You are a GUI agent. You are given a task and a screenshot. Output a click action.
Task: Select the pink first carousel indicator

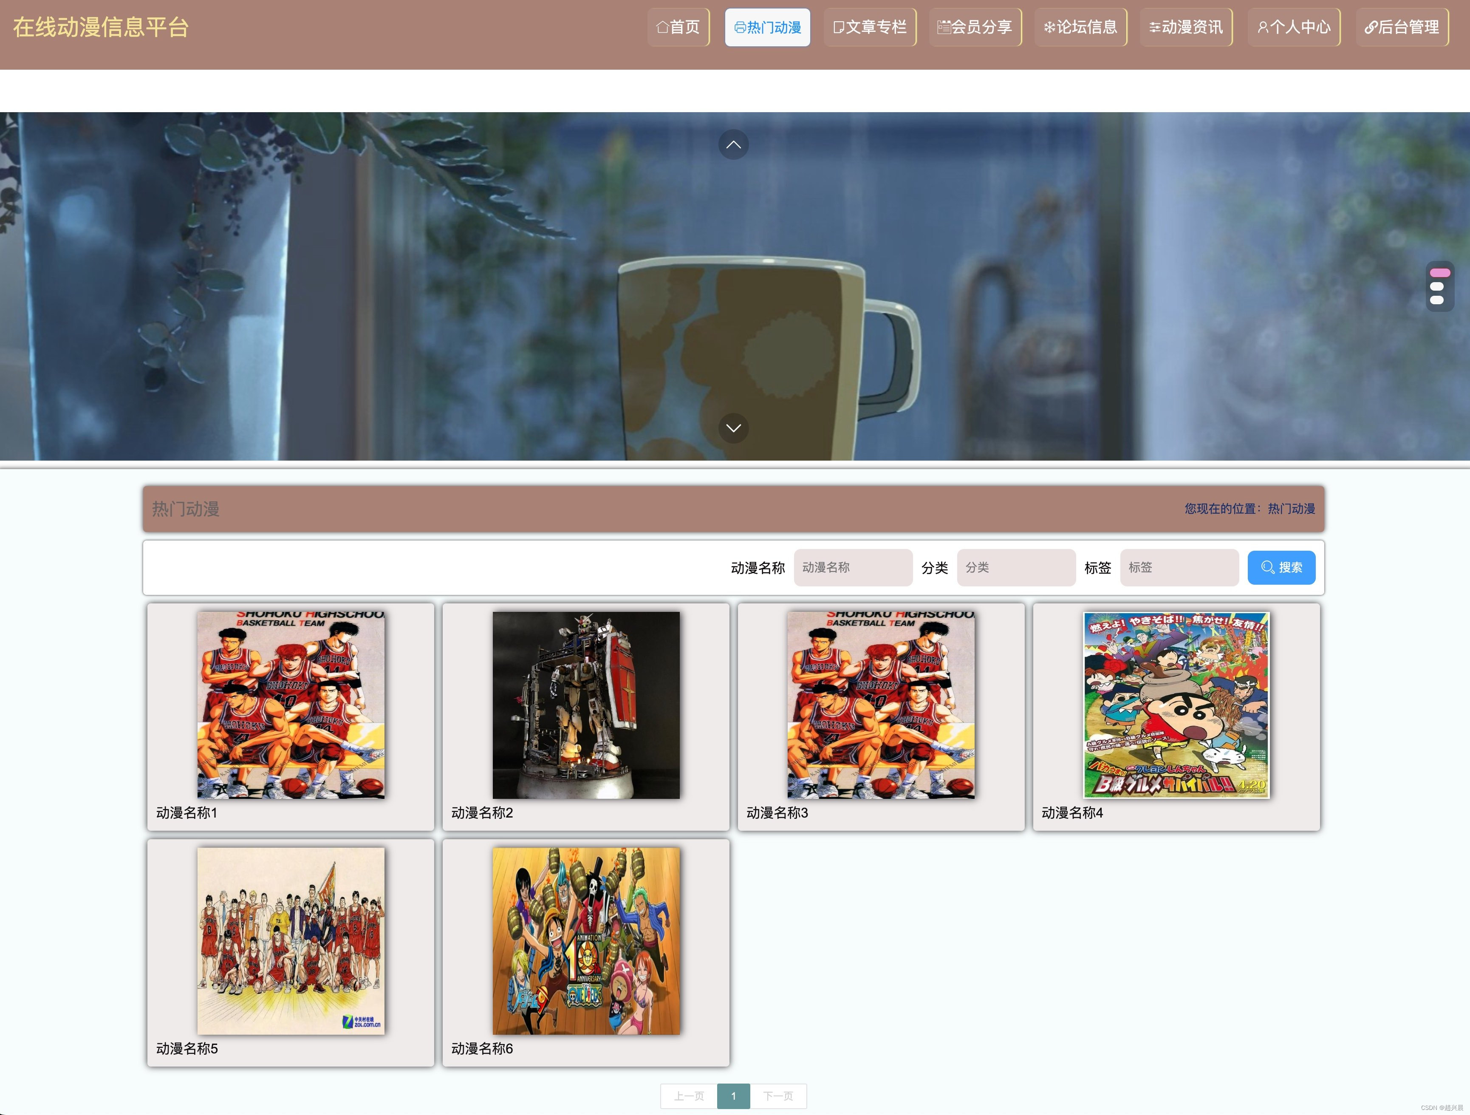(x=1439, y=273)
